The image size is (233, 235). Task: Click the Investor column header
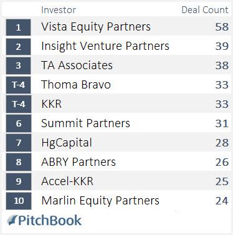point(59,10)
